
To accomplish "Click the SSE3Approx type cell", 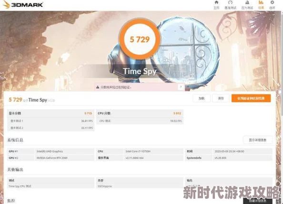I will click(x=105, y=186).
